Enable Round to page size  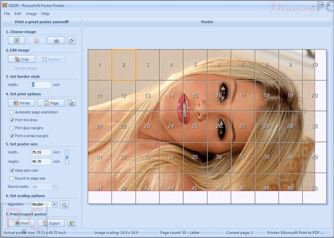pyautogui.click(x=12, y=178)
